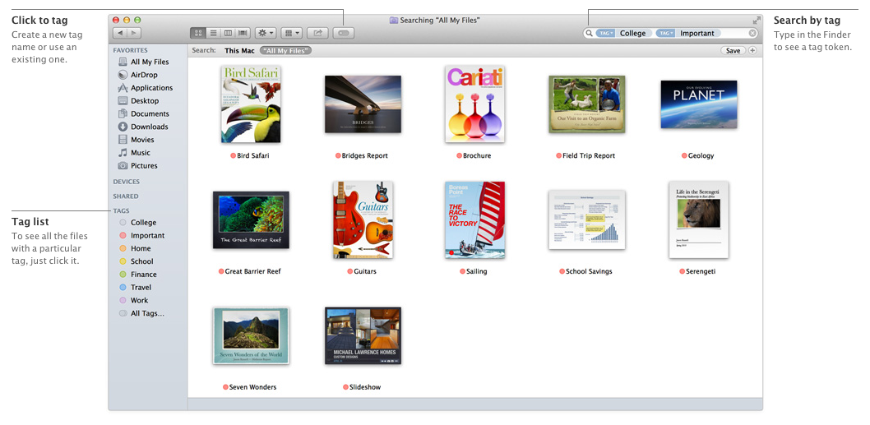The image size is (870, 425).
Task: Click the Save search button
Action: [x=733, y=50]
